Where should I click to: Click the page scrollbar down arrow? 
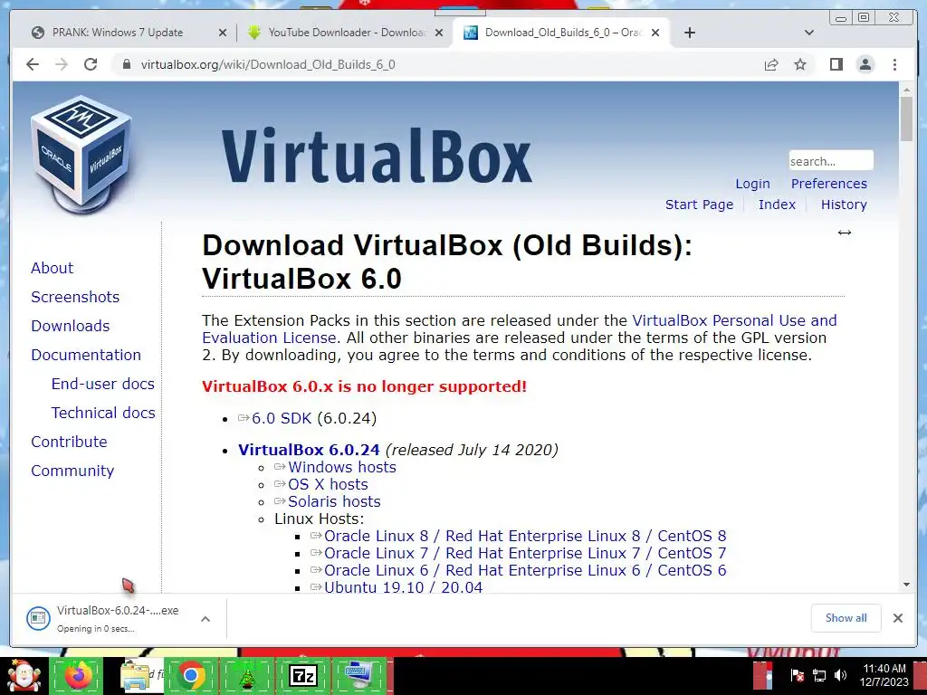(x=907, y=585)
